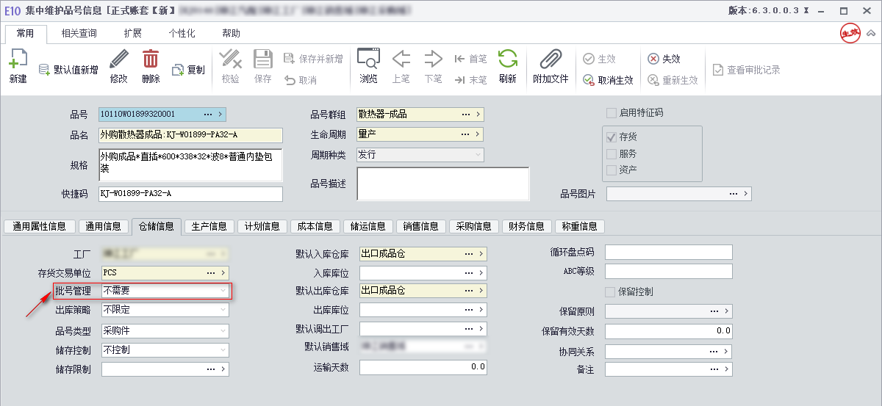Click the 品名 input field
The width and height of the screenshot is (882, 406).
190,135
